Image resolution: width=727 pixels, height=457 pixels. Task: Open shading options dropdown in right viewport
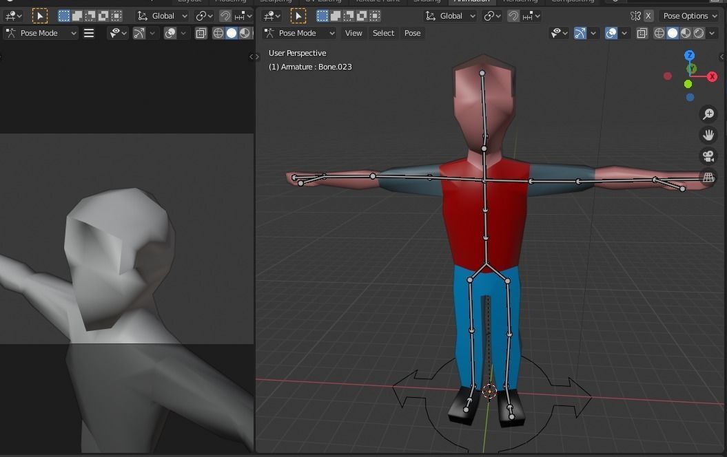click(x=712, y=33)
